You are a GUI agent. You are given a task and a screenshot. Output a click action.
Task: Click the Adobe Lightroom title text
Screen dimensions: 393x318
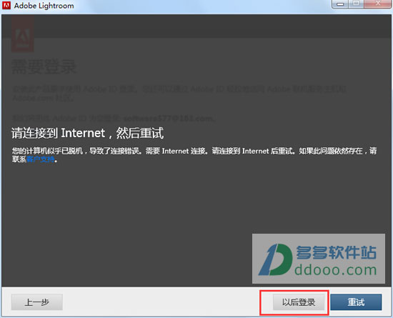point(44,6)
